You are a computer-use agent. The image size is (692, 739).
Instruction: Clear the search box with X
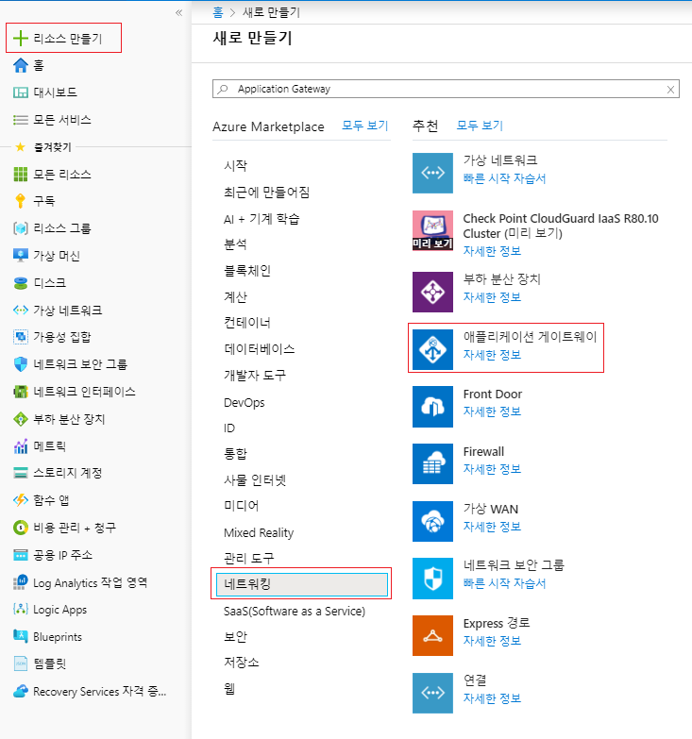(x=670, y=90)
